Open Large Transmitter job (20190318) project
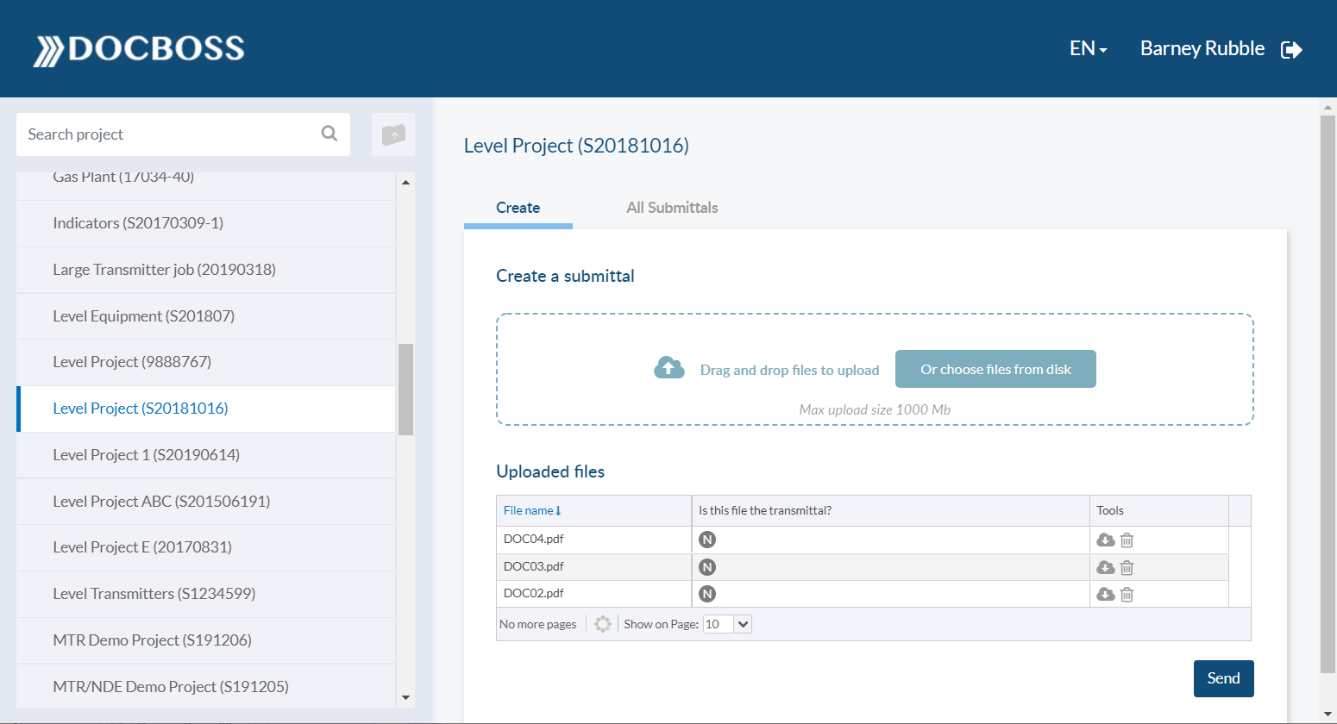 [x=206, y=270]
